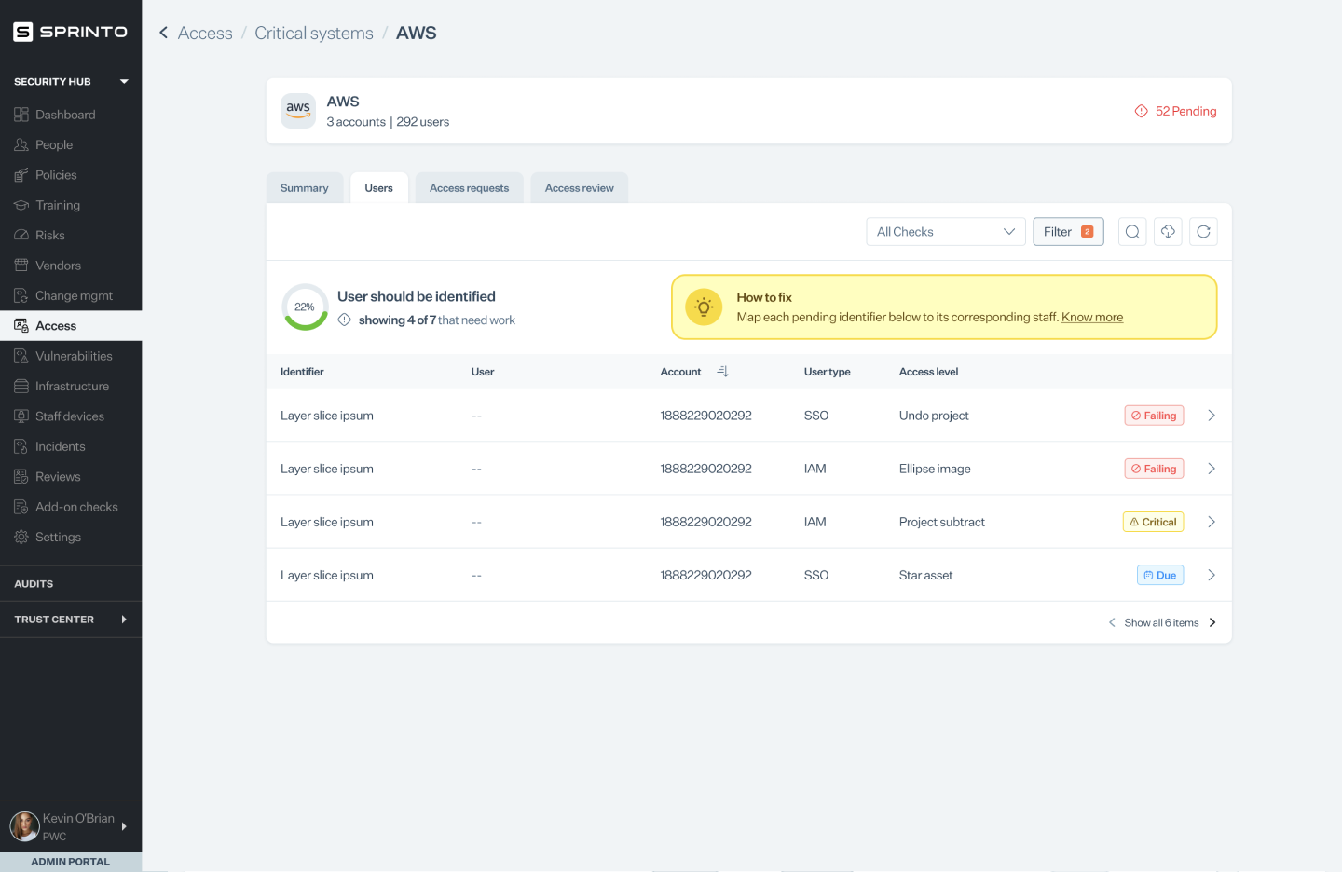
Task: Click the Filter button
Action: tap(1068, 232)
